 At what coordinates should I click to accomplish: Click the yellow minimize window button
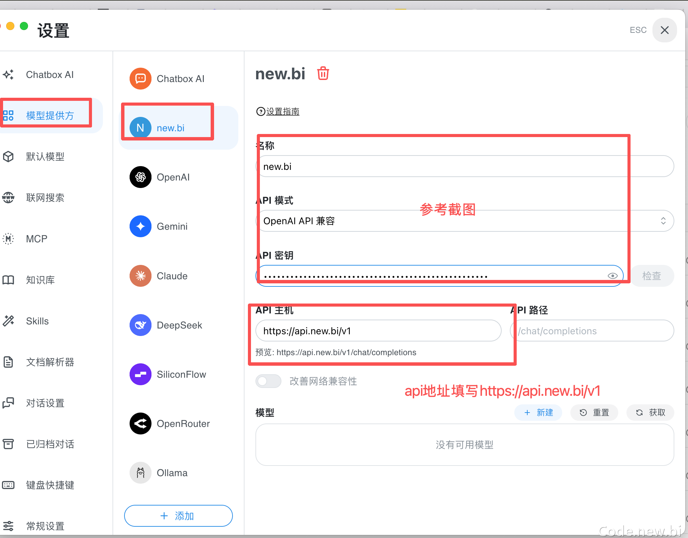coord(10,26)
